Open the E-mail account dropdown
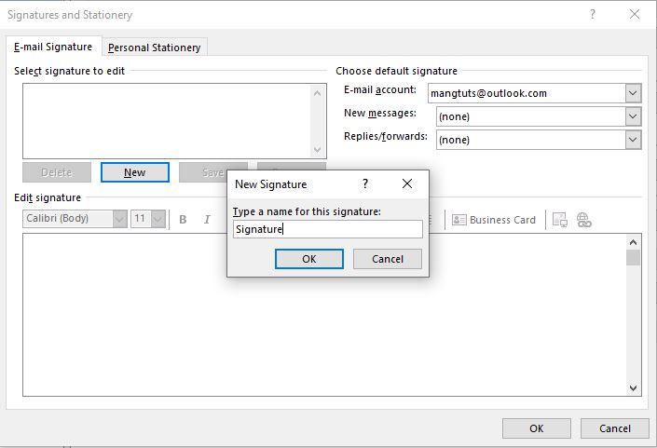Viewport: 657px width, 448px height. (633, 93)
